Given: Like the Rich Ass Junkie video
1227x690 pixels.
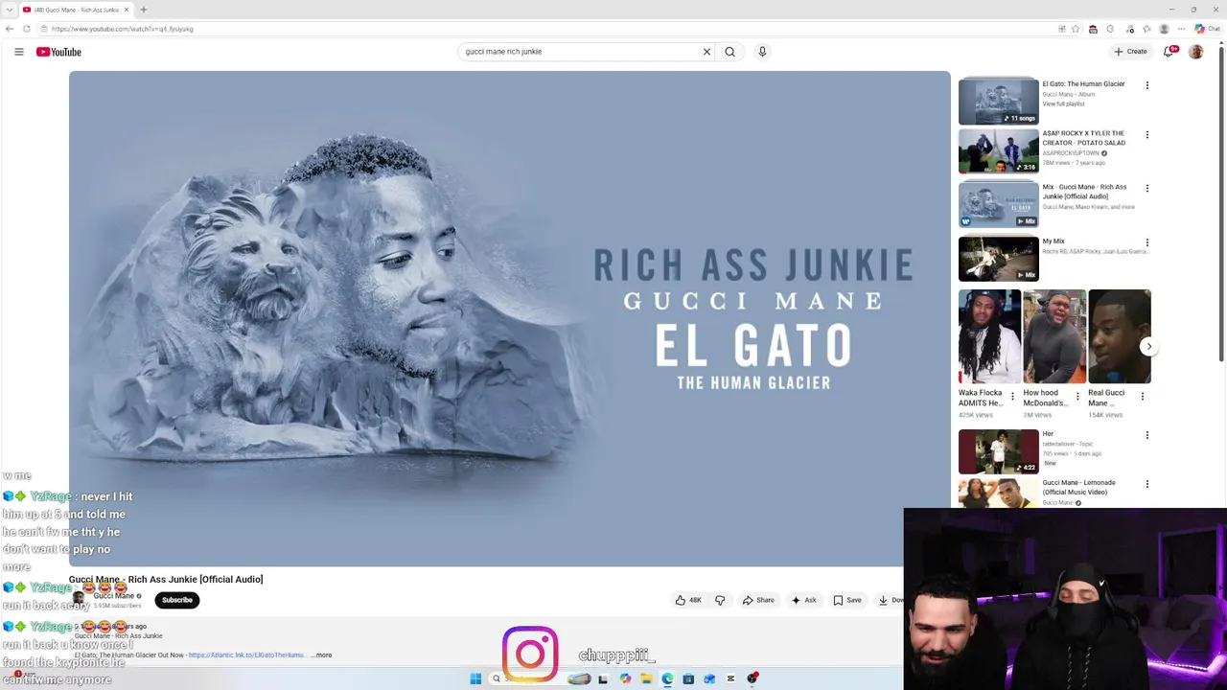Looking at the screenshot, I should [x=688, y=600].
